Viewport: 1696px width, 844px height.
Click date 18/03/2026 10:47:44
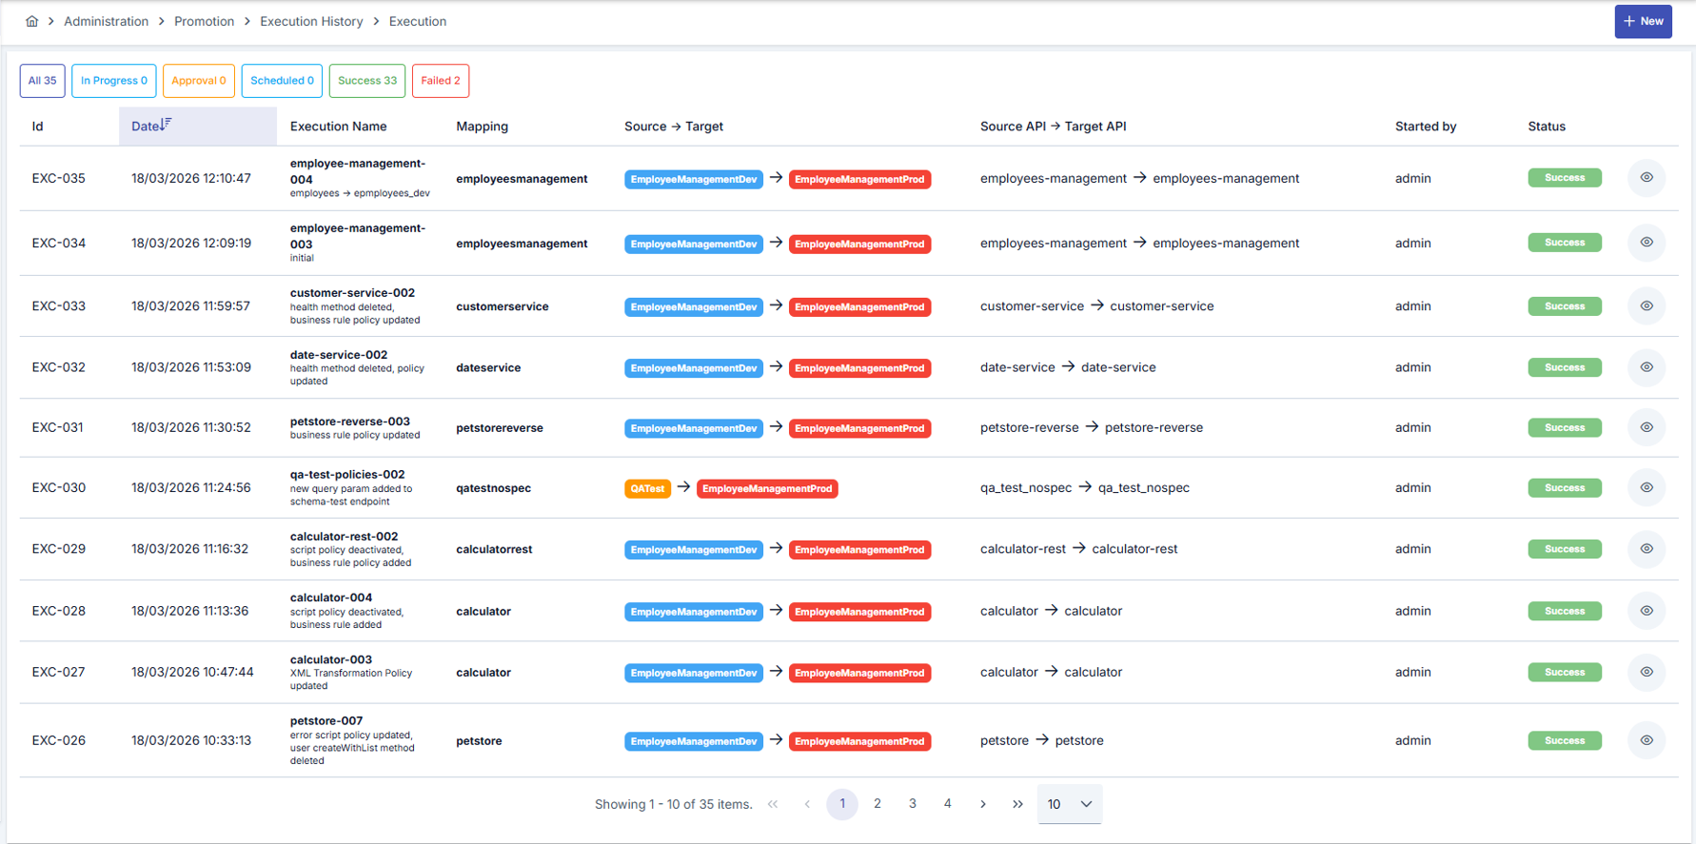click(x=192, y=672)
